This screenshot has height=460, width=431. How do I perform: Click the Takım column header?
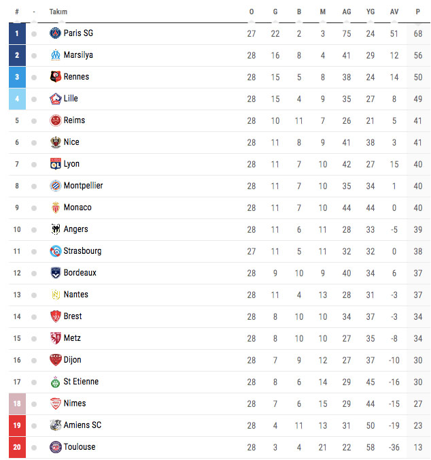[x=58, y=12]
